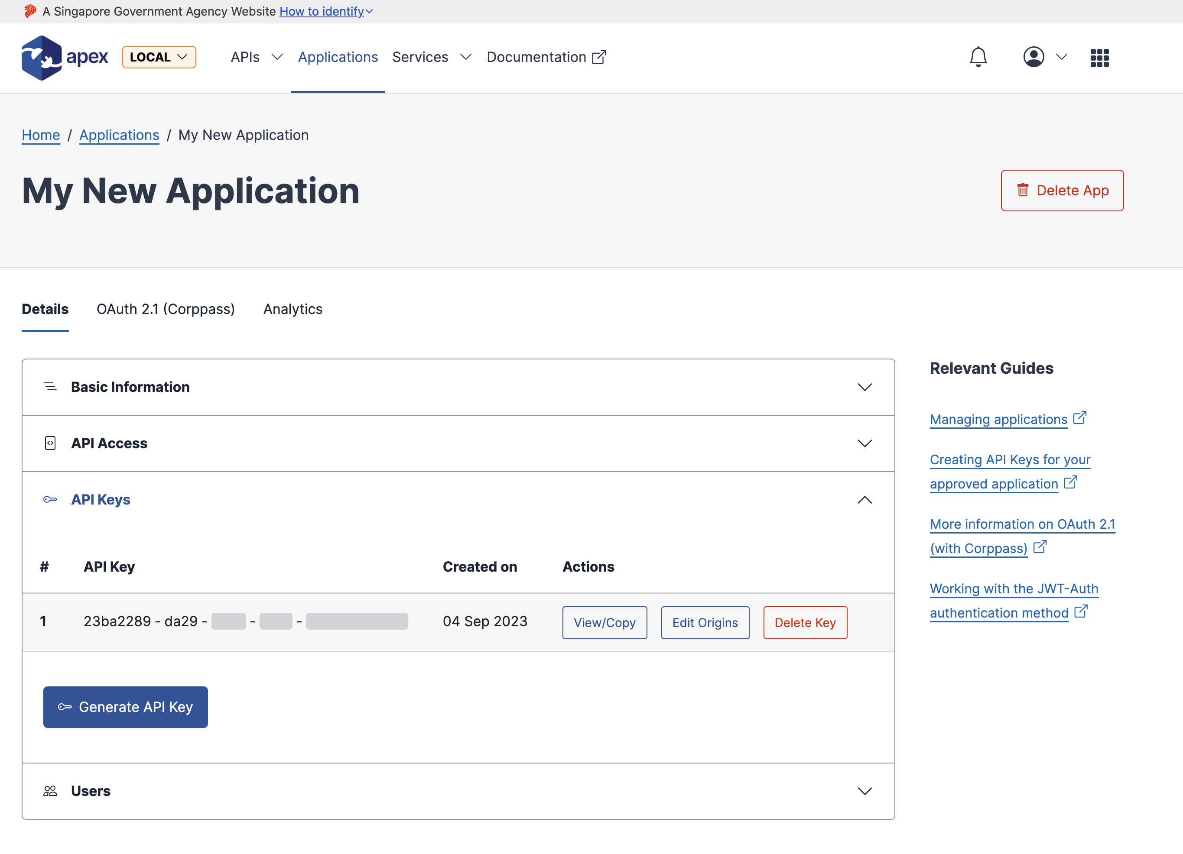Screen dimensions: 1183x854
Task: Click the Generate API Key button
Action: [125, 707]
